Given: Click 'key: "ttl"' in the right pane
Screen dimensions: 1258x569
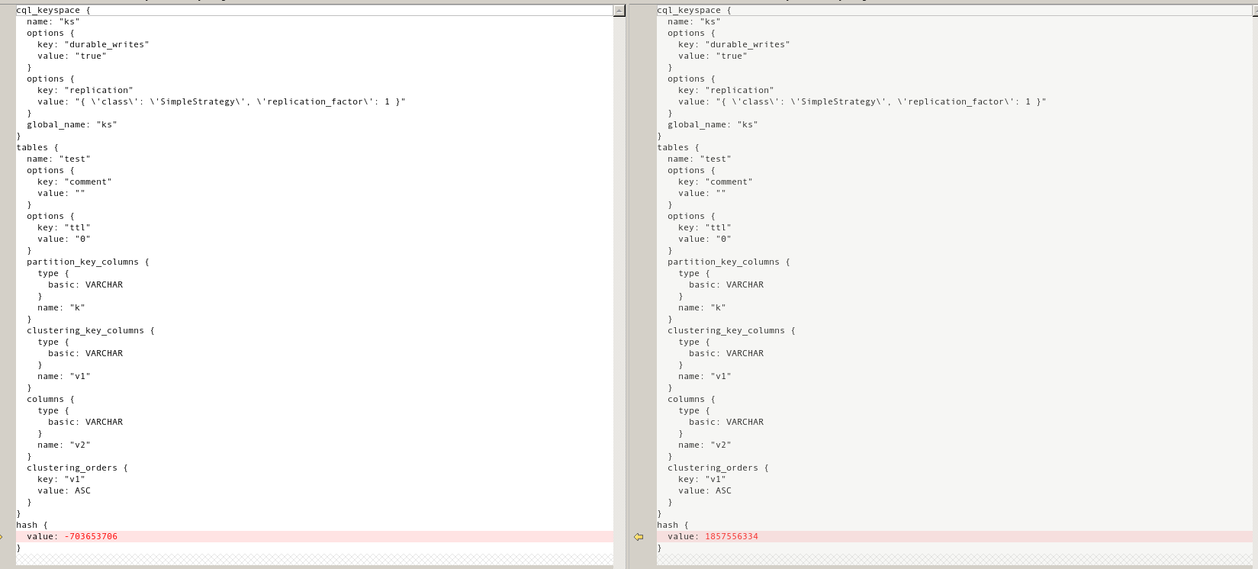Looking at the screenshot, I should (704, 228).
